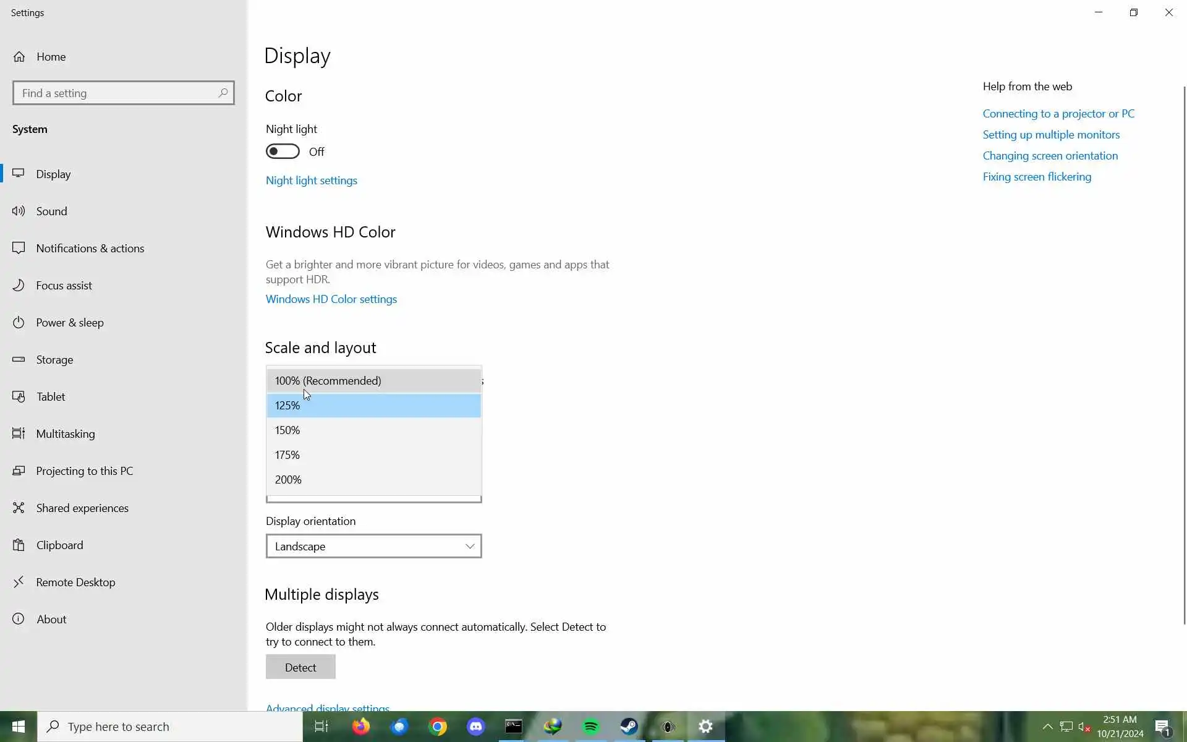
Task: Open Discord from the taskbar
Action: pyautogui.click(x=475, y=727)
